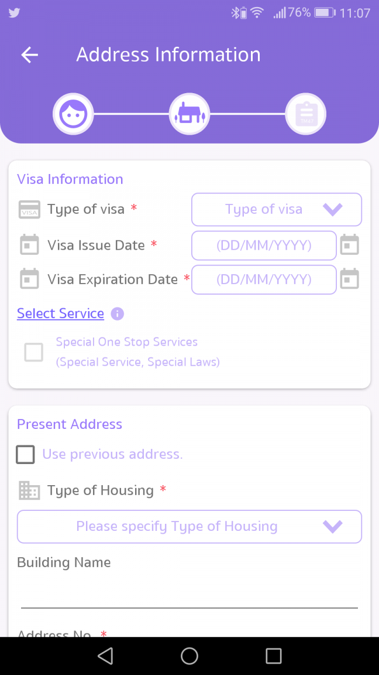Tap the Android recent apps square

pos(273,656)
